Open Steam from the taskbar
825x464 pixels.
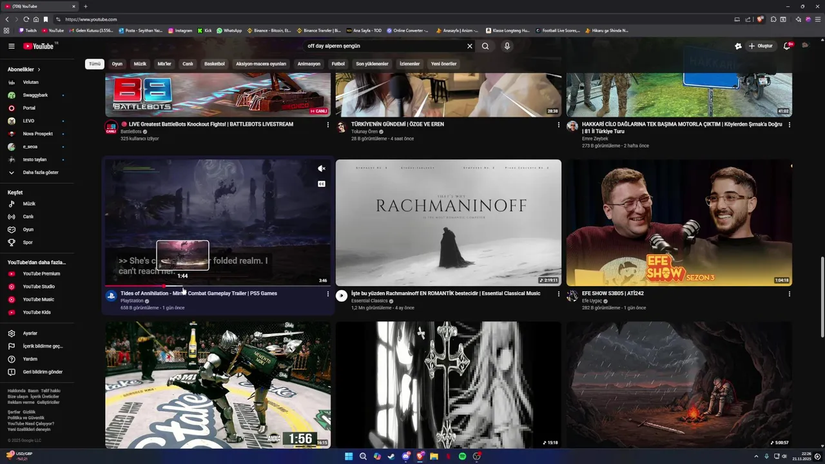tap(391, 456)
